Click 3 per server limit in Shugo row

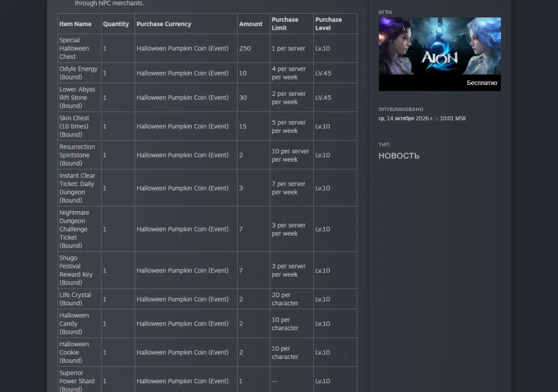[289, 271]
